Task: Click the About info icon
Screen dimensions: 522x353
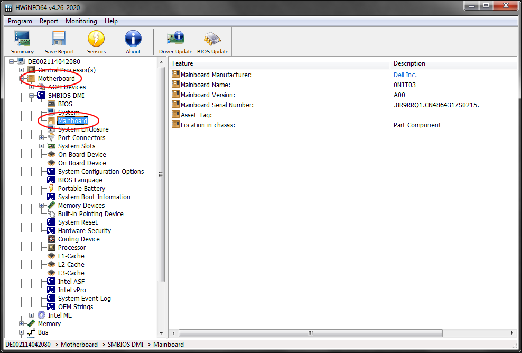Action: (133, 42)
